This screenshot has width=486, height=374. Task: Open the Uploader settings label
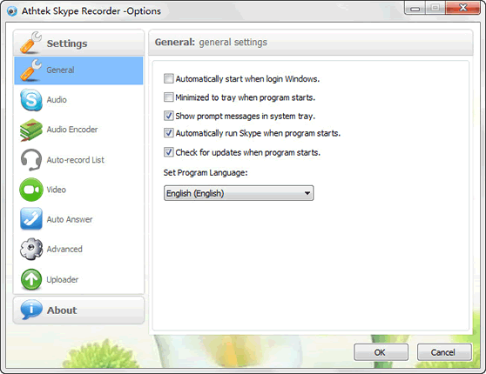63,279
